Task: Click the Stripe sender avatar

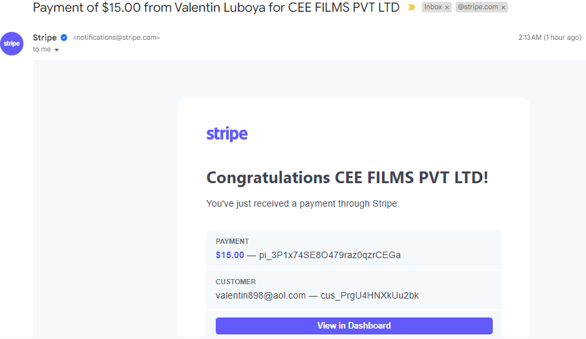Action: pyautogui.click(x=12, y=44)
